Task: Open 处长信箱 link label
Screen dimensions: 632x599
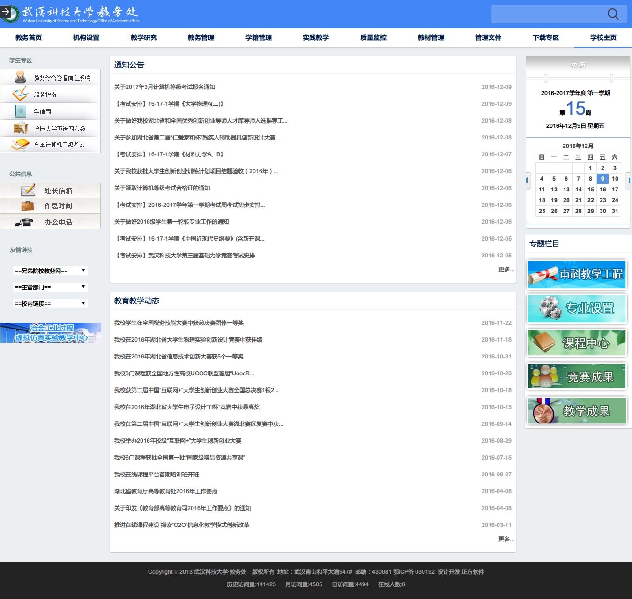Action: [x=58, y=190]
